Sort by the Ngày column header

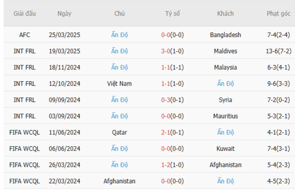click(64, 14)
